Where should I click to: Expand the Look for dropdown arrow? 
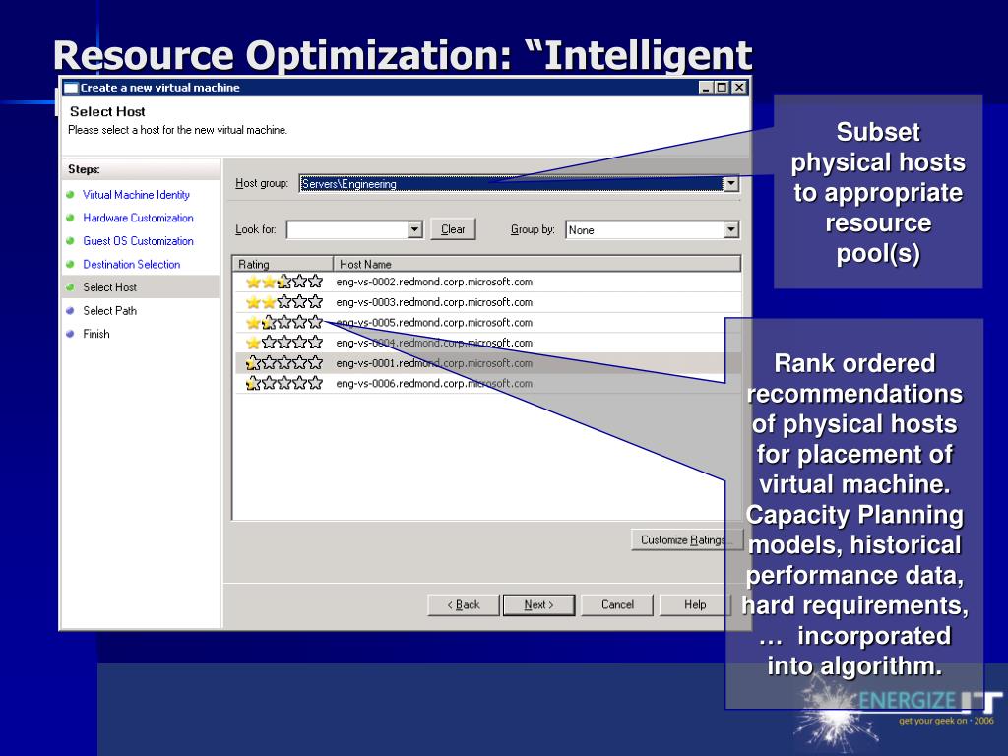pyautogui.click(x=415, y=229)
